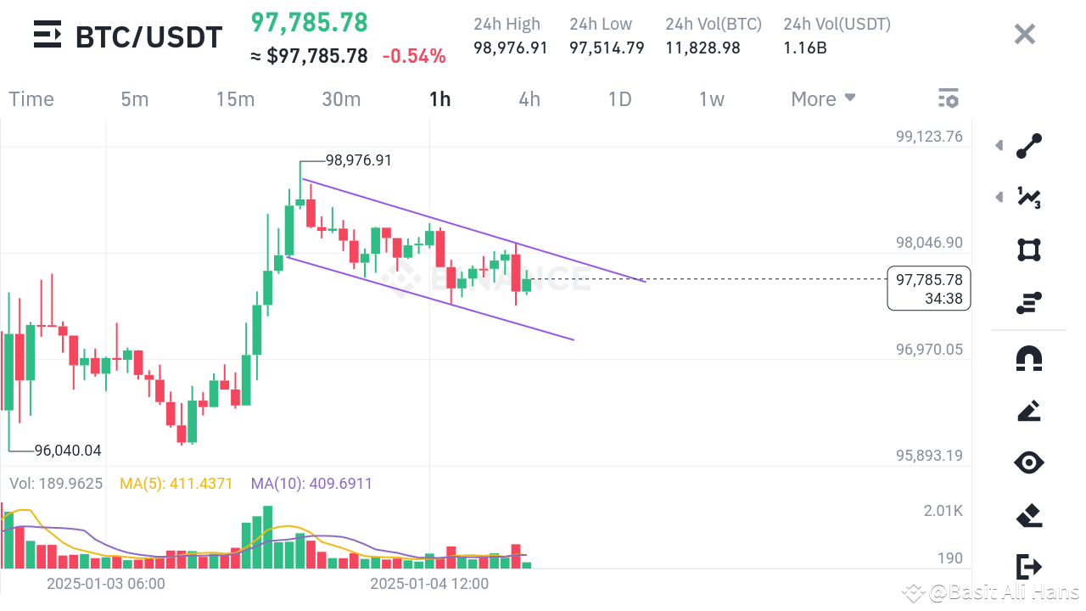Select the brush annotation tool

click(1029, 411)
